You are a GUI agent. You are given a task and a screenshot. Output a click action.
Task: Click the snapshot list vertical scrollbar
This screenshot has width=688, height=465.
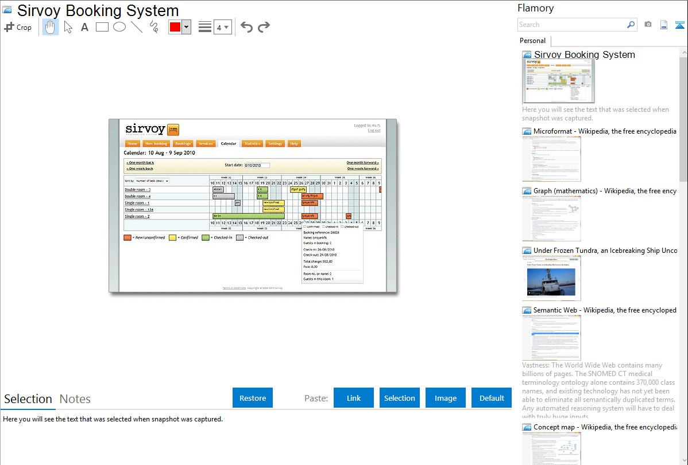683,118
